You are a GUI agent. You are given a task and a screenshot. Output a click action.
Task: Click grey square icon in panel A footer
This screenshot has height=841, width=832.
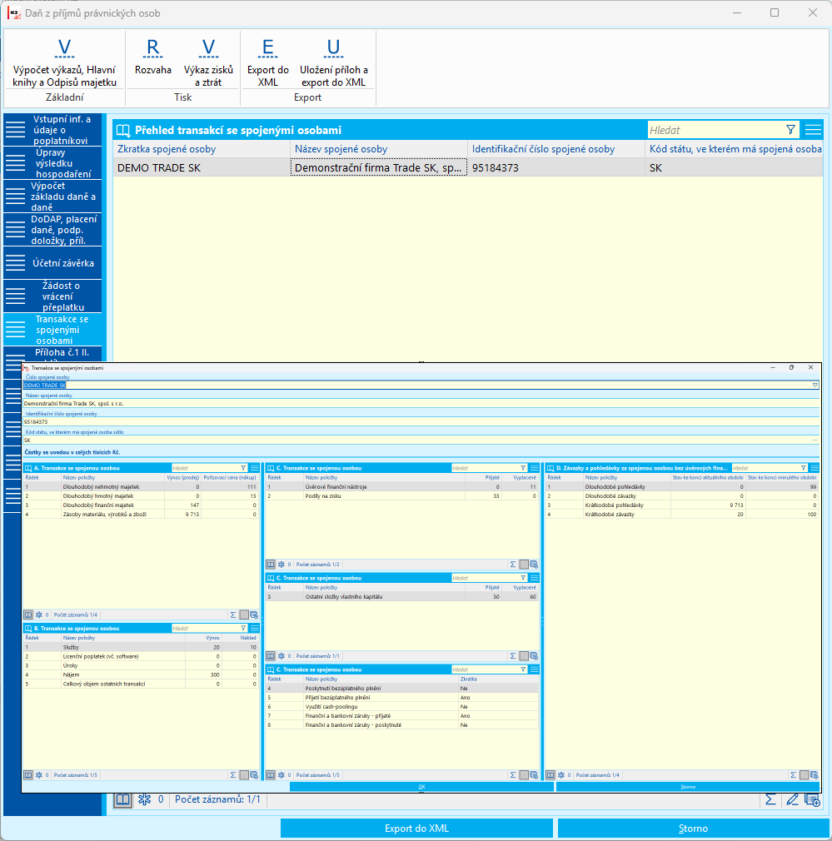coord(244,615)
